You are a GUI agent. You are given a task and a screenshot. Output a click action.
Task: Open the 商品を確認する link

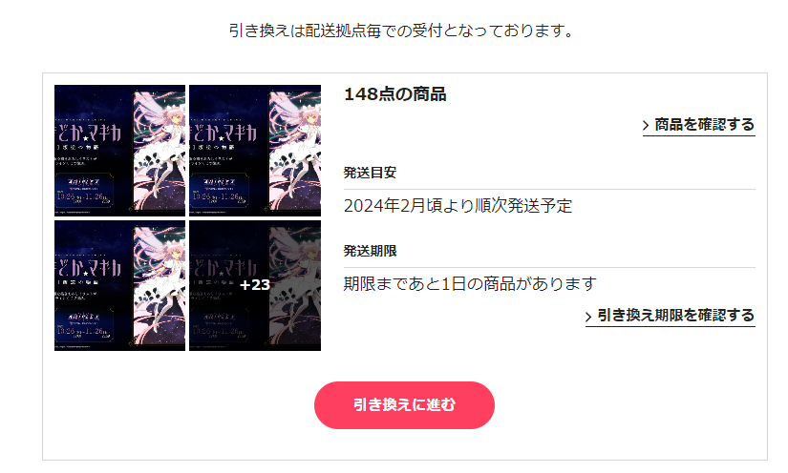699,124
